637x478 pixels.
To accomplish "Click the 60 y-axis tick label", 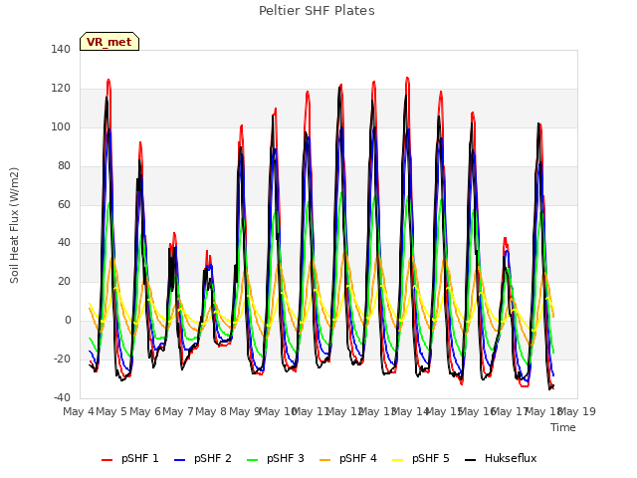I will coord(64,204).
